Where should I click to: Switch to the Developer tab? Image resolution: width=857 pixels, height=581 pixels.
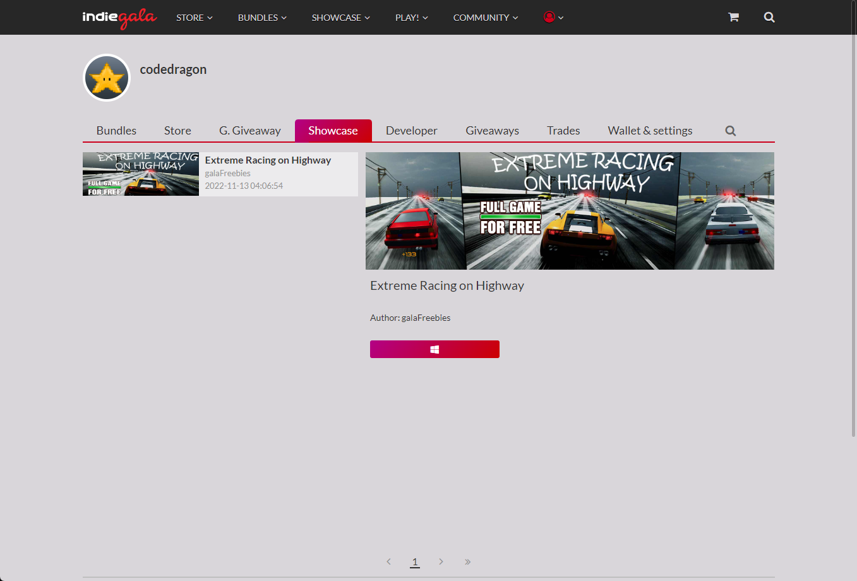coord(412,131)
